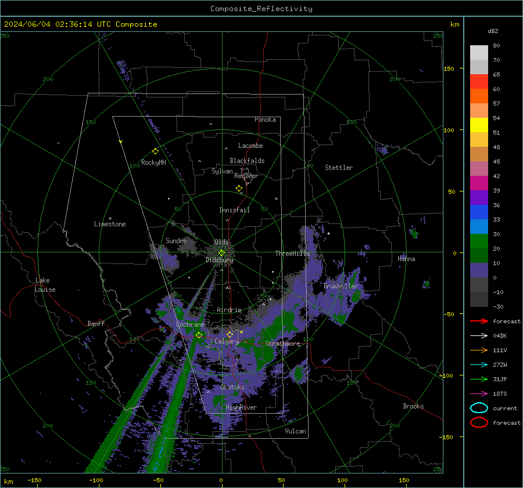Click the 2024/06/04 02:36:14 UTC timestamp
523x488 pixels.
[58, 24]
